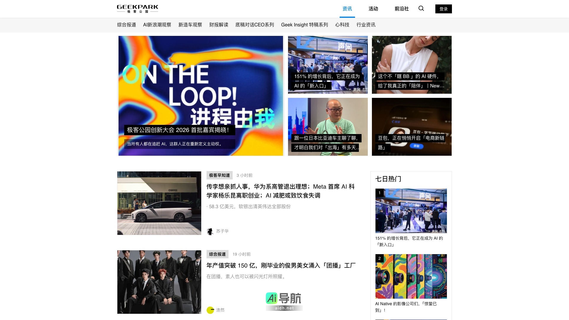
Task: Open the AI新浪潮观察 category
Action: click(157, 25)
